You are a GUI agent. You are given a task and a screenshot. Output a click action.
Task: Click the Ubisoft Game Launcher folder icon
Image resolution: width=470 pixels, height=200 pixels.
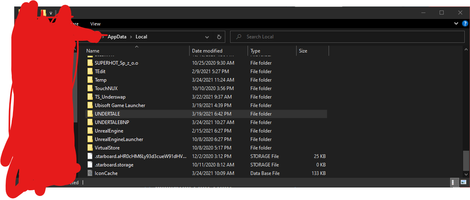[x=90, y=105]
